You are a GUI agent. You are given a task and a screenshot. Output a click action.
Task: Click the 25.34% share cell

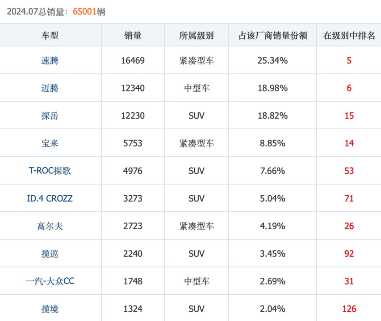click(x=272, y=60)
